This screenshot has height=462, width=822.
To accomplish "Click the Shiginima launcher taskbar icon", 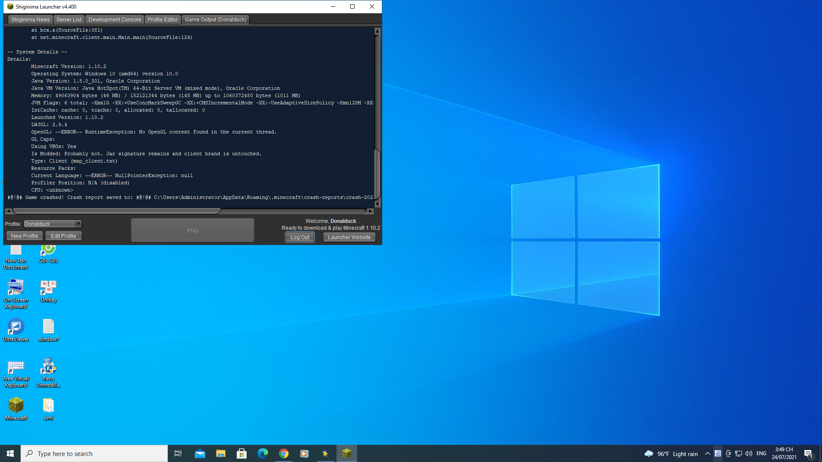I will (x=347, y=453).
